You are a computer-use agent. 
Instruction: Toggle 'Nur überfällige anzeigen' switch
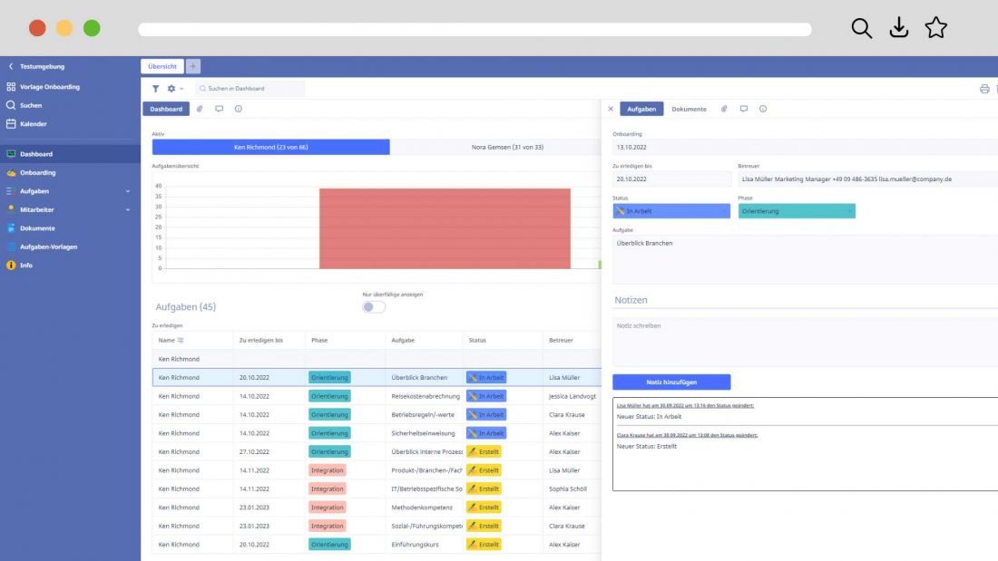coord(373,306)
